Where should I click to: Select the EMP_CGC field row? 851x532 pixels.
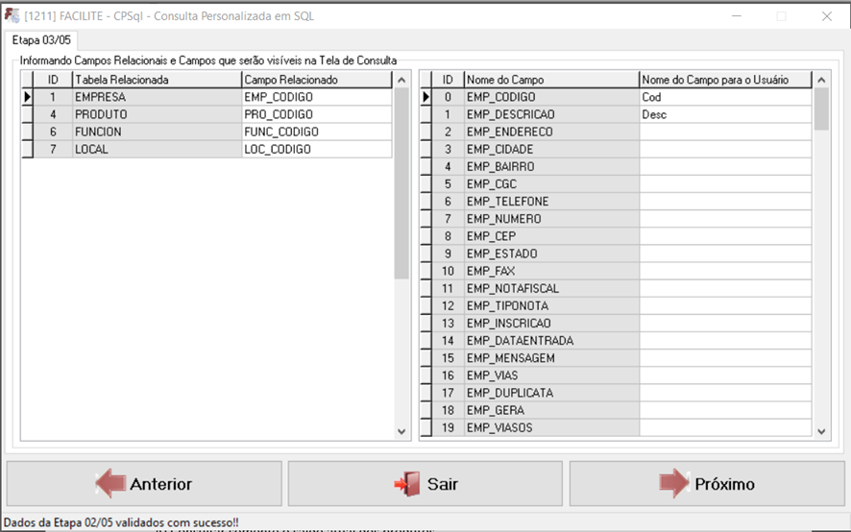click(x=616, y=184)
